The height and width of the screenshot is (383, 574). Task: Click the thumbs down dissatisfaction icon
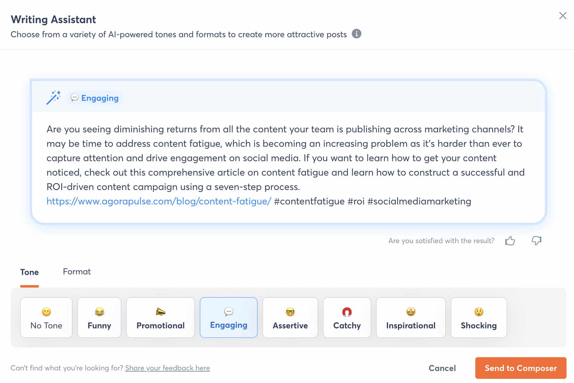click(x=536, y=241)
